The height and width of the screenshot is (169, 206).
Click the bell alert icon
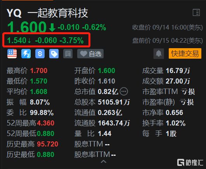[x=159, y=54]
